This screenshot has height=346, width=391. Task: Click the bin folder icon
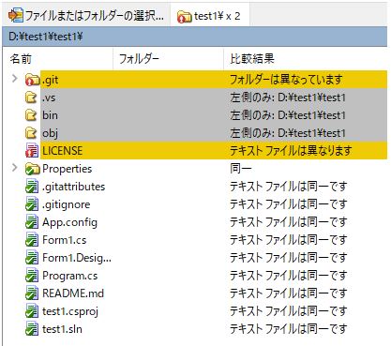click(31, 115)
